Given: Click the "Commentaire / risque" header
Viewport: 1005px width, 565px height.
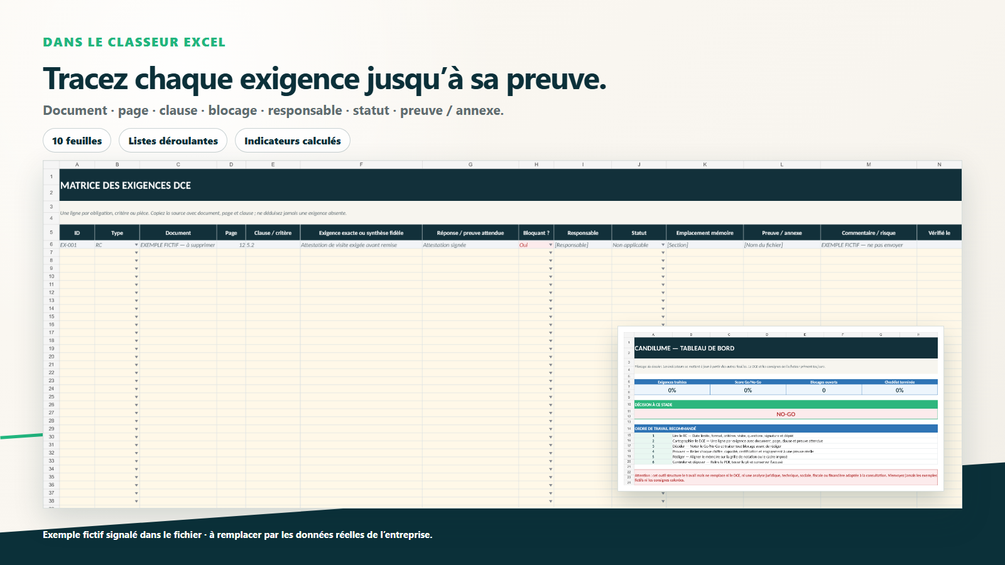Looking at the screenshot, I should [x=869, y=233].
